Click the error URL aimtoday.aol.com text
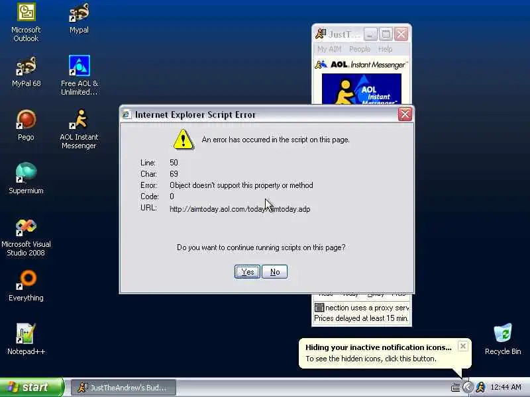Screen dimensions: 530x397 [240, 209]
